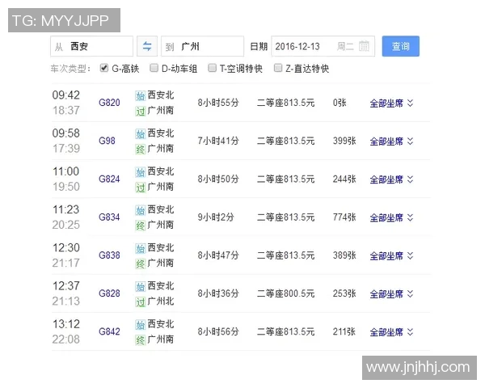Click the date field 2016-12-13
Viewport: 485px width, 388px height.
[x=323, y=46]
